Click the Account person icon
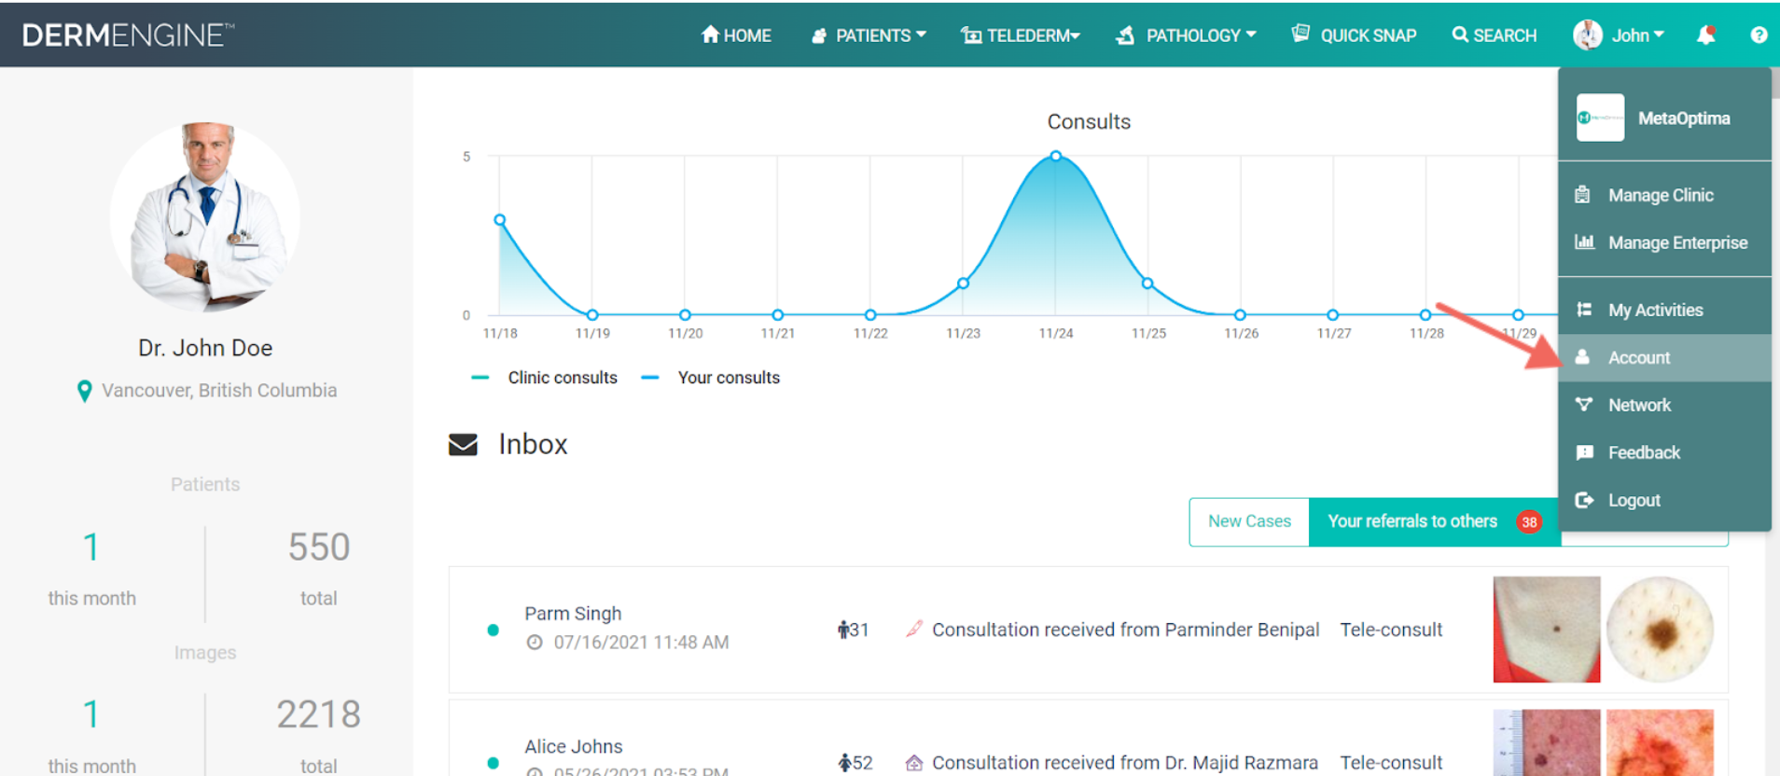The height and width of the screenshot is (776, 1780). pos(1582,357)
